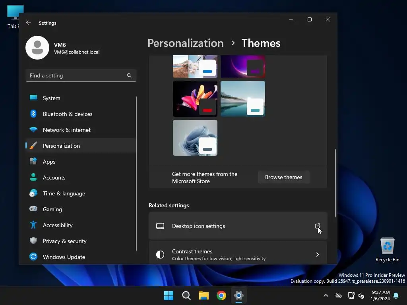Open Bluetooth & devices settings
The height and width of the screenshot is (305, 407).
(x=80, y=114)
